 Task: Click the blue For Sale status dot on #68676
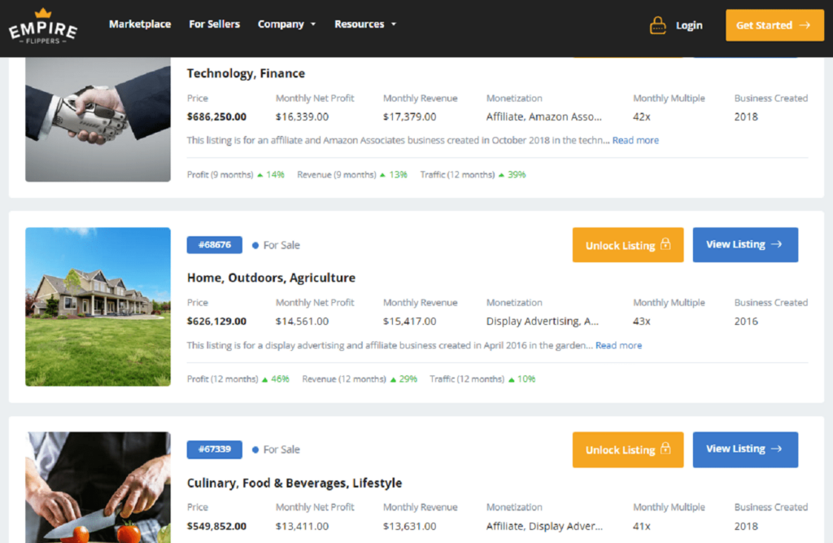[x=255, y=245]
